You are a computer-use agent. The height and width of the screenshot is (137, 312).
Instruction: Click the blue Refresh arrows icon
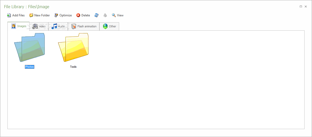pos(96,15)
